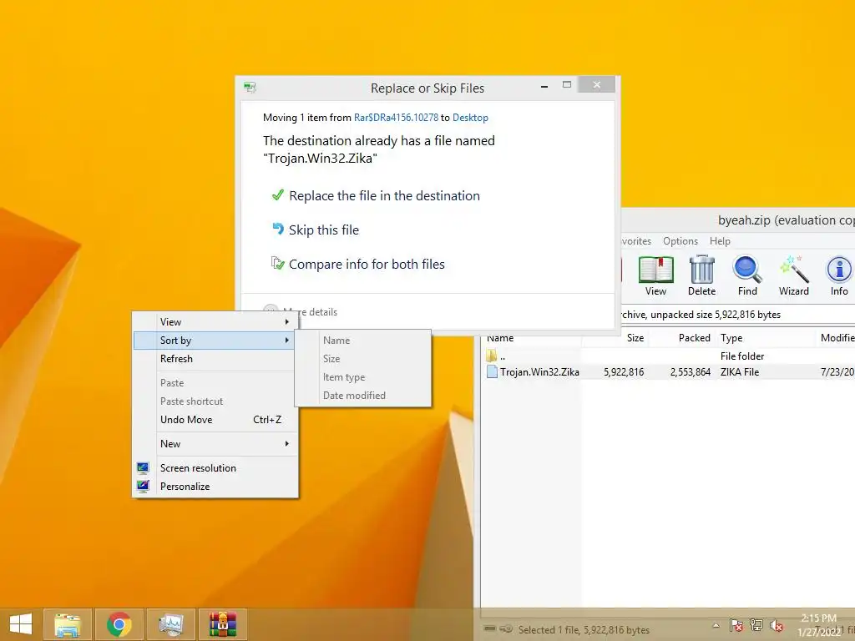Screen dimensions: 855x641
Task: Click the muted volume tray icon
Action: 777,626
